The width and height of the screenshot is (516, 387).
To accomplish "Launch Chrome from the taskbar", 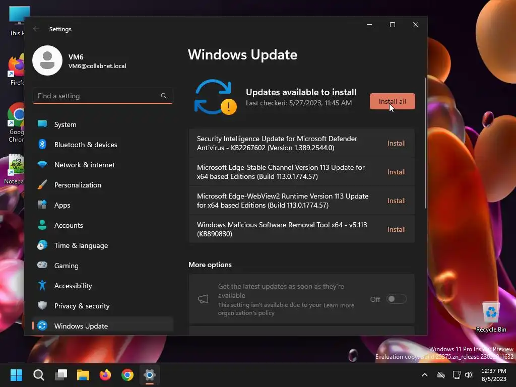I will (x=127, y=375).
